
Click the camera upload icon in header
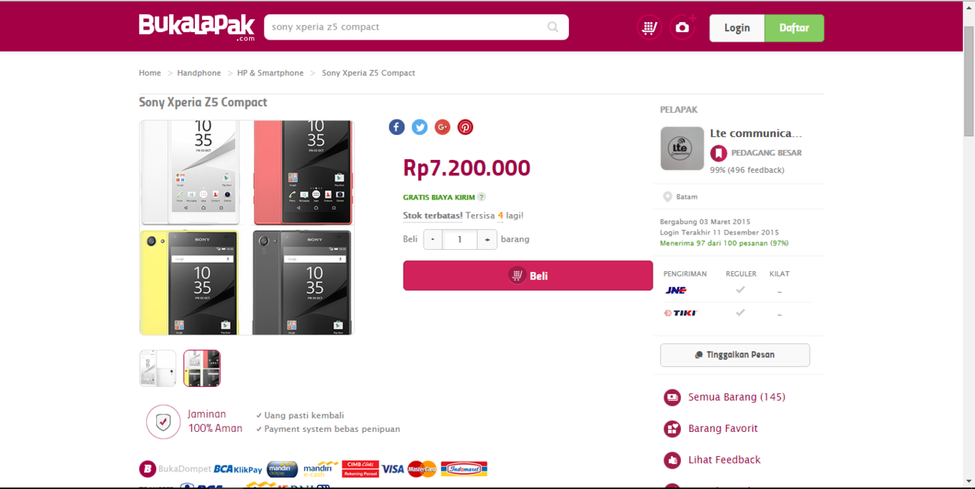click(x=682, y=27)
